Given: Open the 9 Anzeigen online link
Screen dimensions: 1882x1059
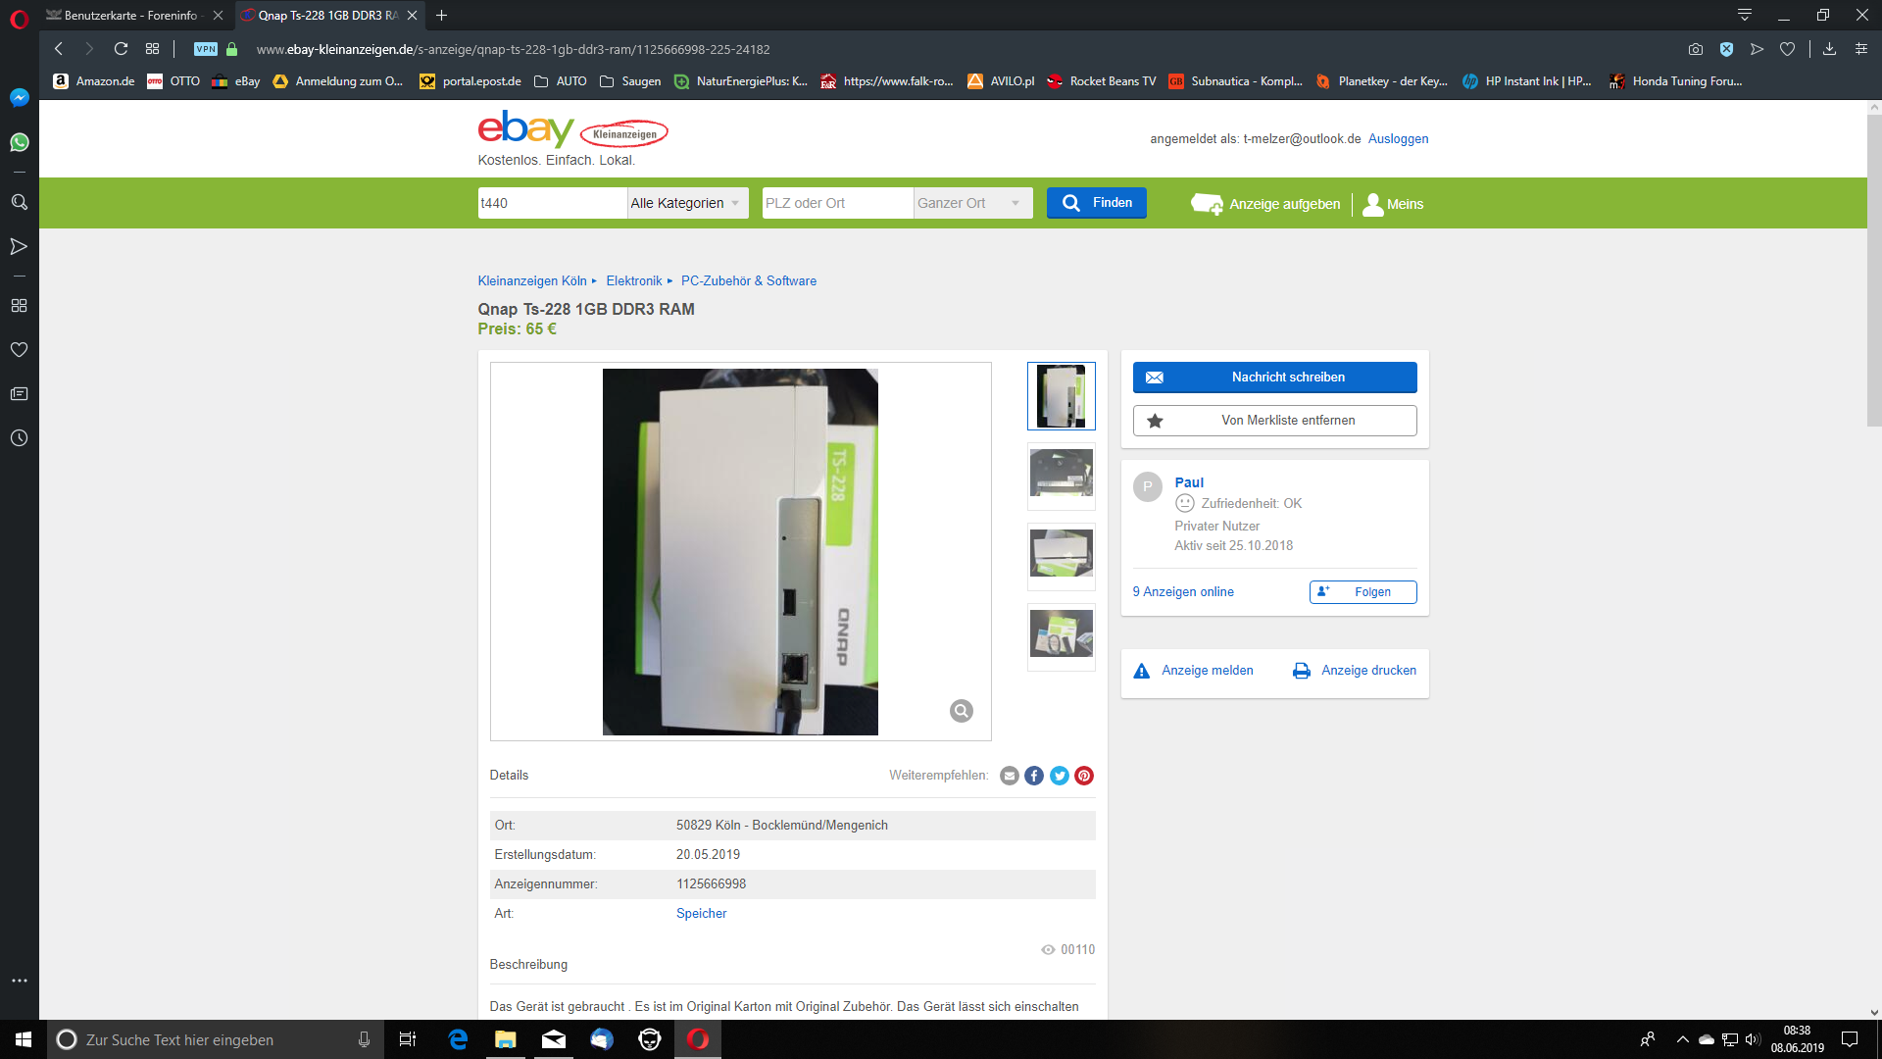Looking at the screenshot, I should (x=1183, y=592).
